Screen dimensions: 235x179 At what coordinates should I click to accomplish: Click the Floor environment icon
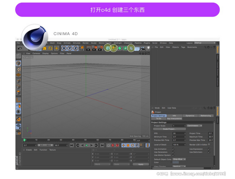(137, 48)
